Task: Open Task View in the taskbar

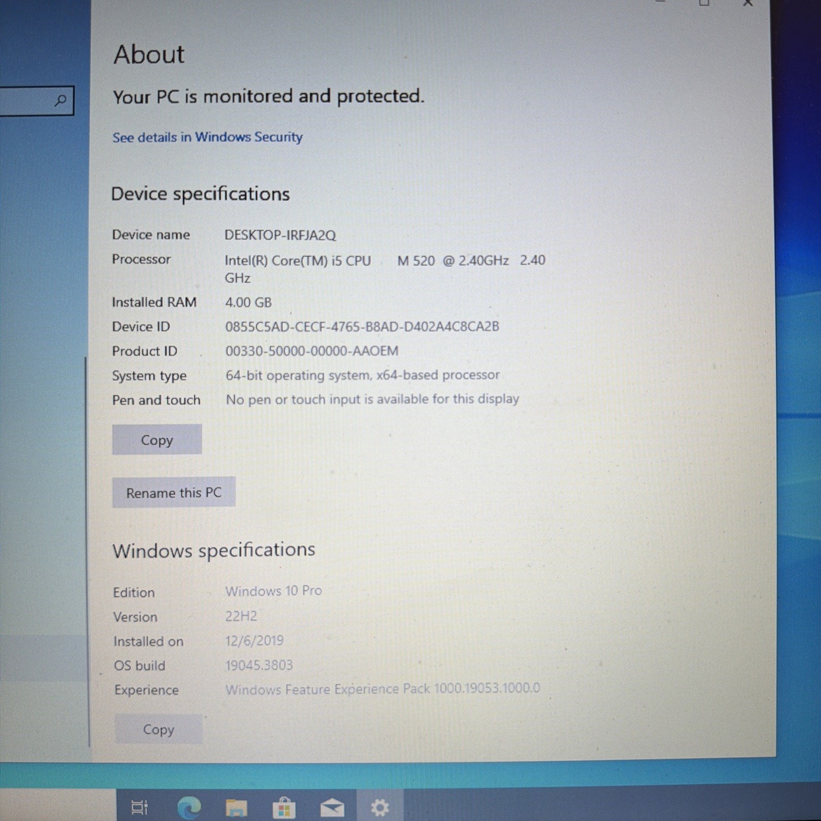Action: [x=139, y=807]
